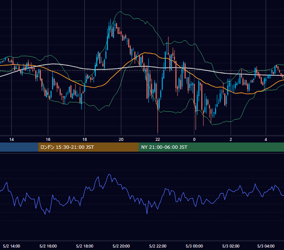The image size is (284, 250).
Task: Click the NY session band 21:00-06:00 JST
Action: tap(211, 147)
